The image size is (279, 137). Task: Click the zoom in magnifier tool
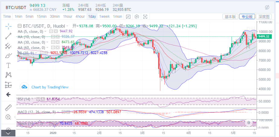[8, 117]
